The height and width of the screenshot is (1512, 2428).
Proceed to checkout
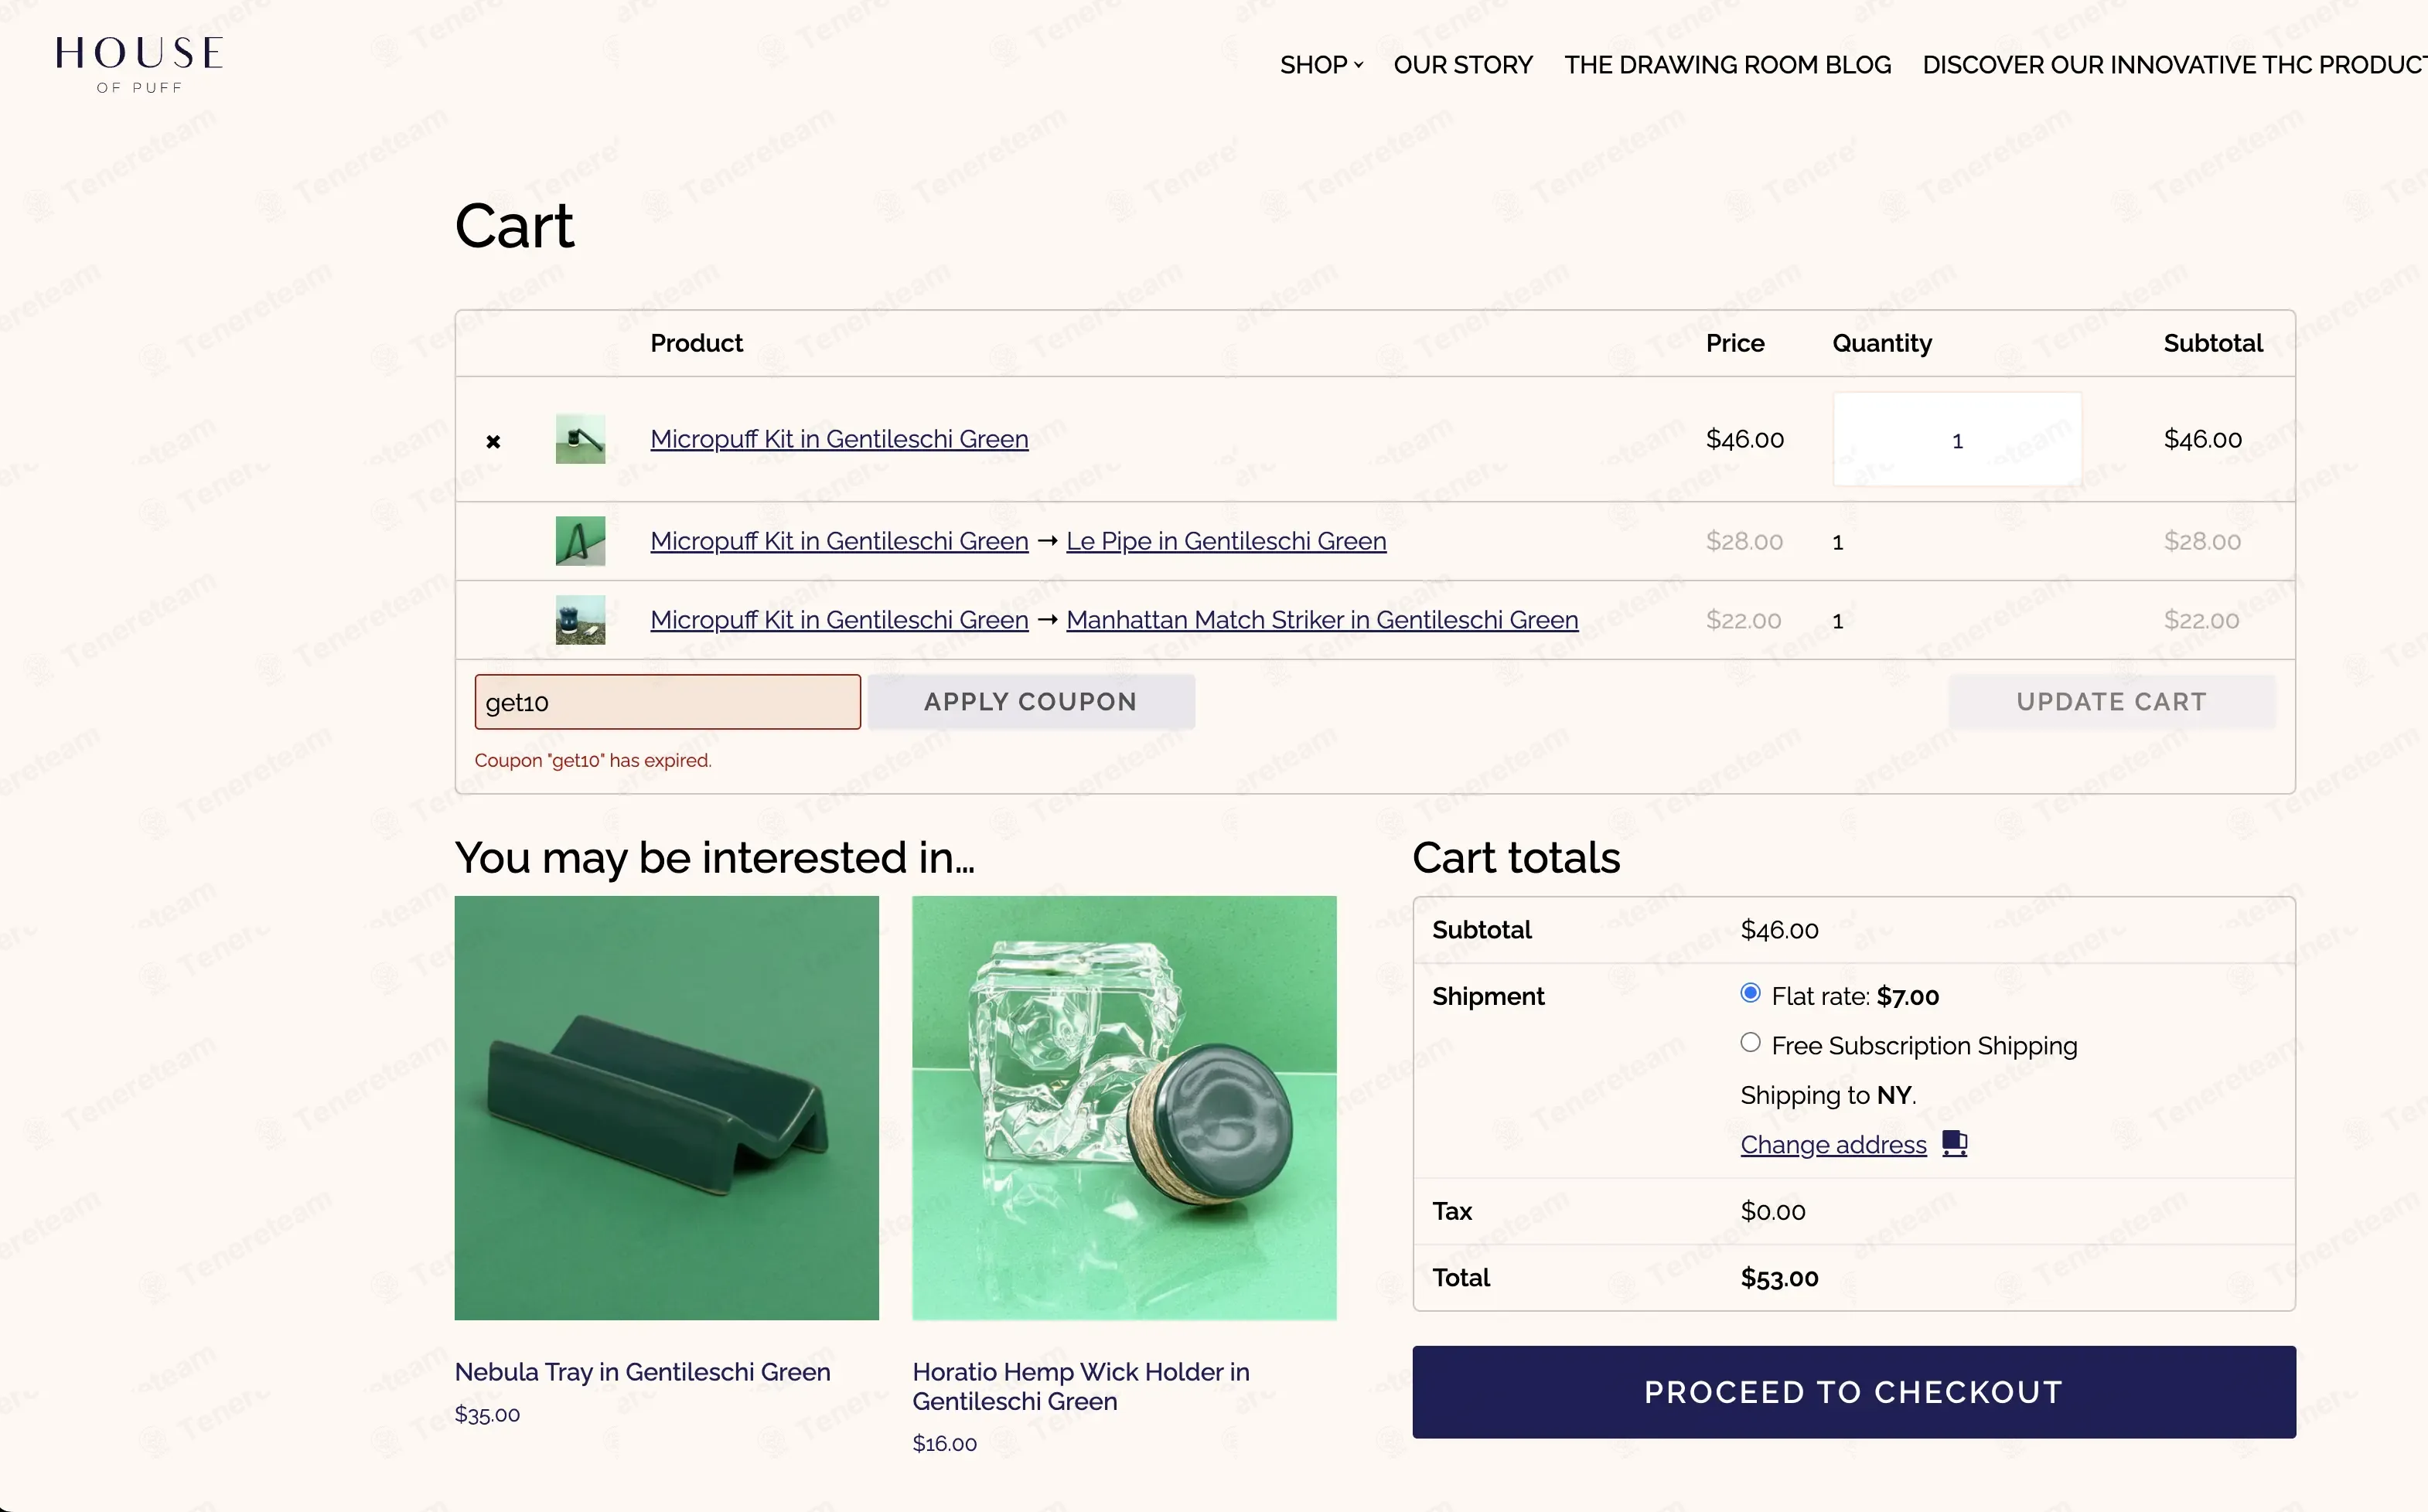coord(1854,1392)
